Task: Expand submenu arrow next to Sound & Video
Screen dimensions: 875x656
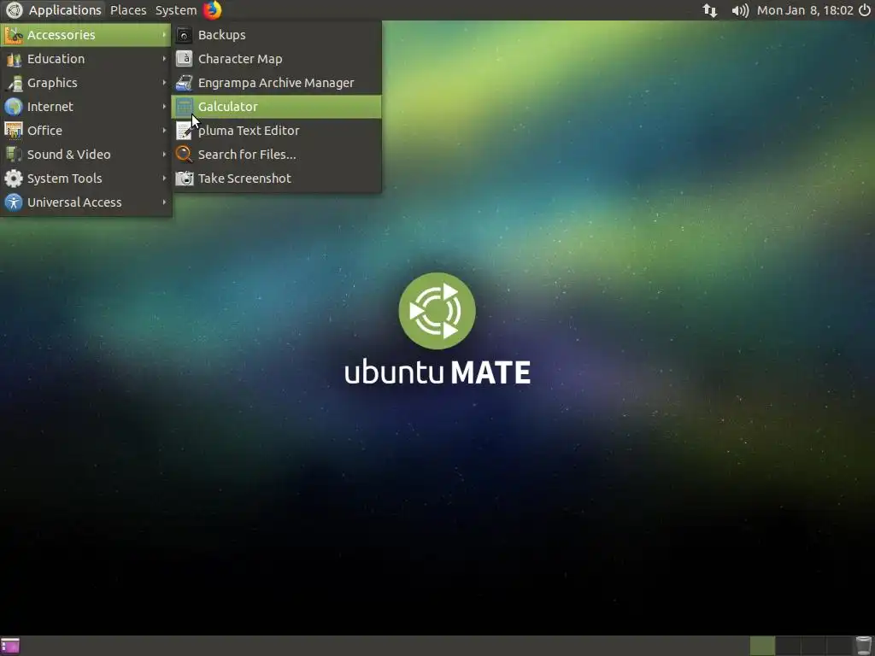Action: tap(164, 155)
